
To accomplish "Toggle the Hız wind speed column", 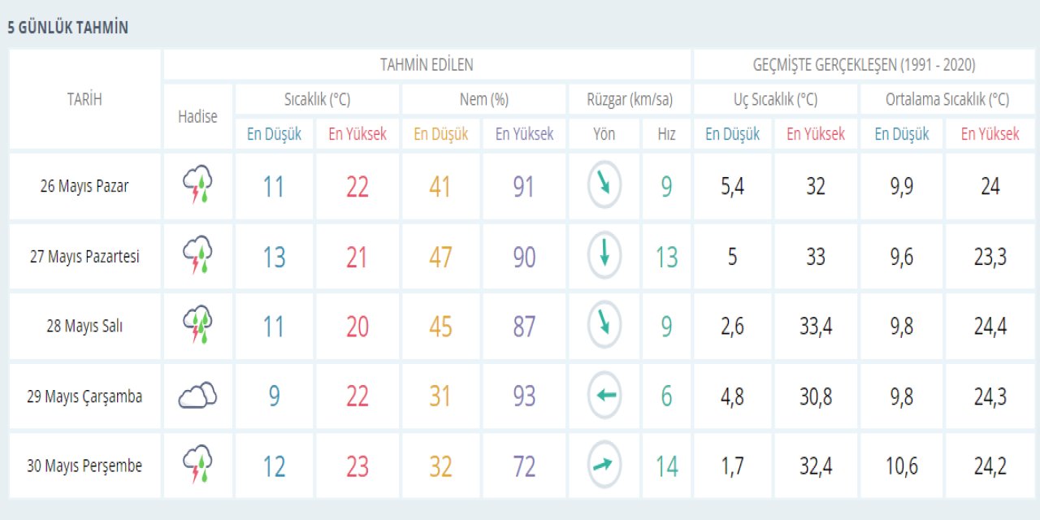I will 665,133.
